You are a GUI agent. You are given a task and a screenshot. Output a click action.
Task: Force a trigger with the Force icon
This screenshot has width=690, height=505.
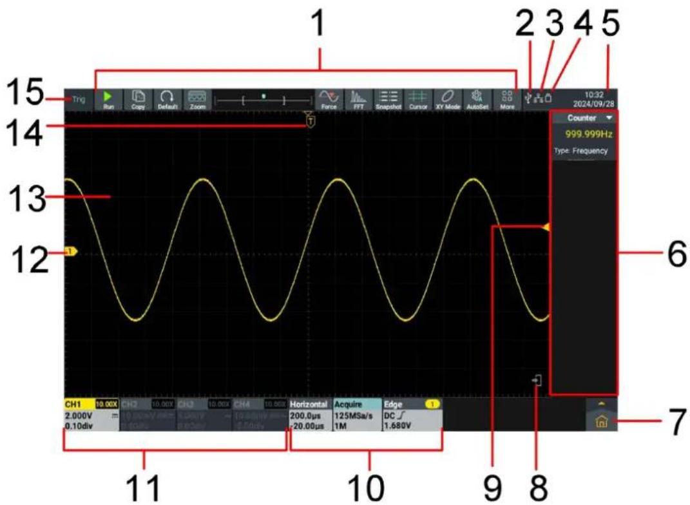point(329,100)
